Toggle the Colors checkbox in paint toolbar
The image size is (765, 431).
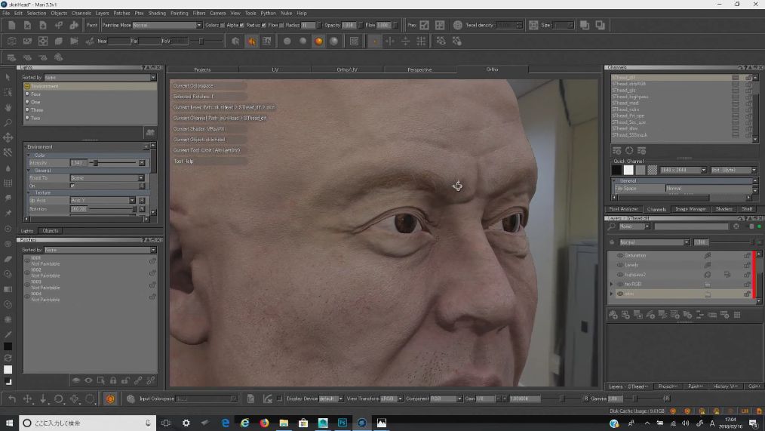223,25
